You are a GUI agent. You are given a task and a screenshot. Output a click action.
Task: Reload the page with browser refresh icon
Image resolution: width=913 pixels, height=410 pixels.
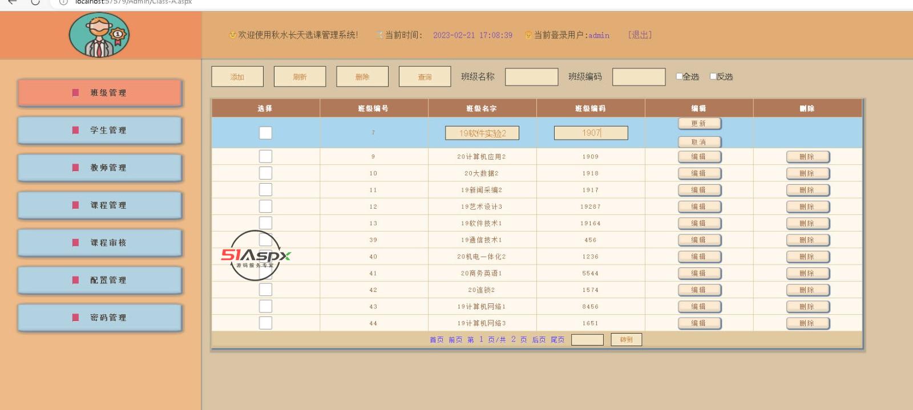click(x=35, y=2)
